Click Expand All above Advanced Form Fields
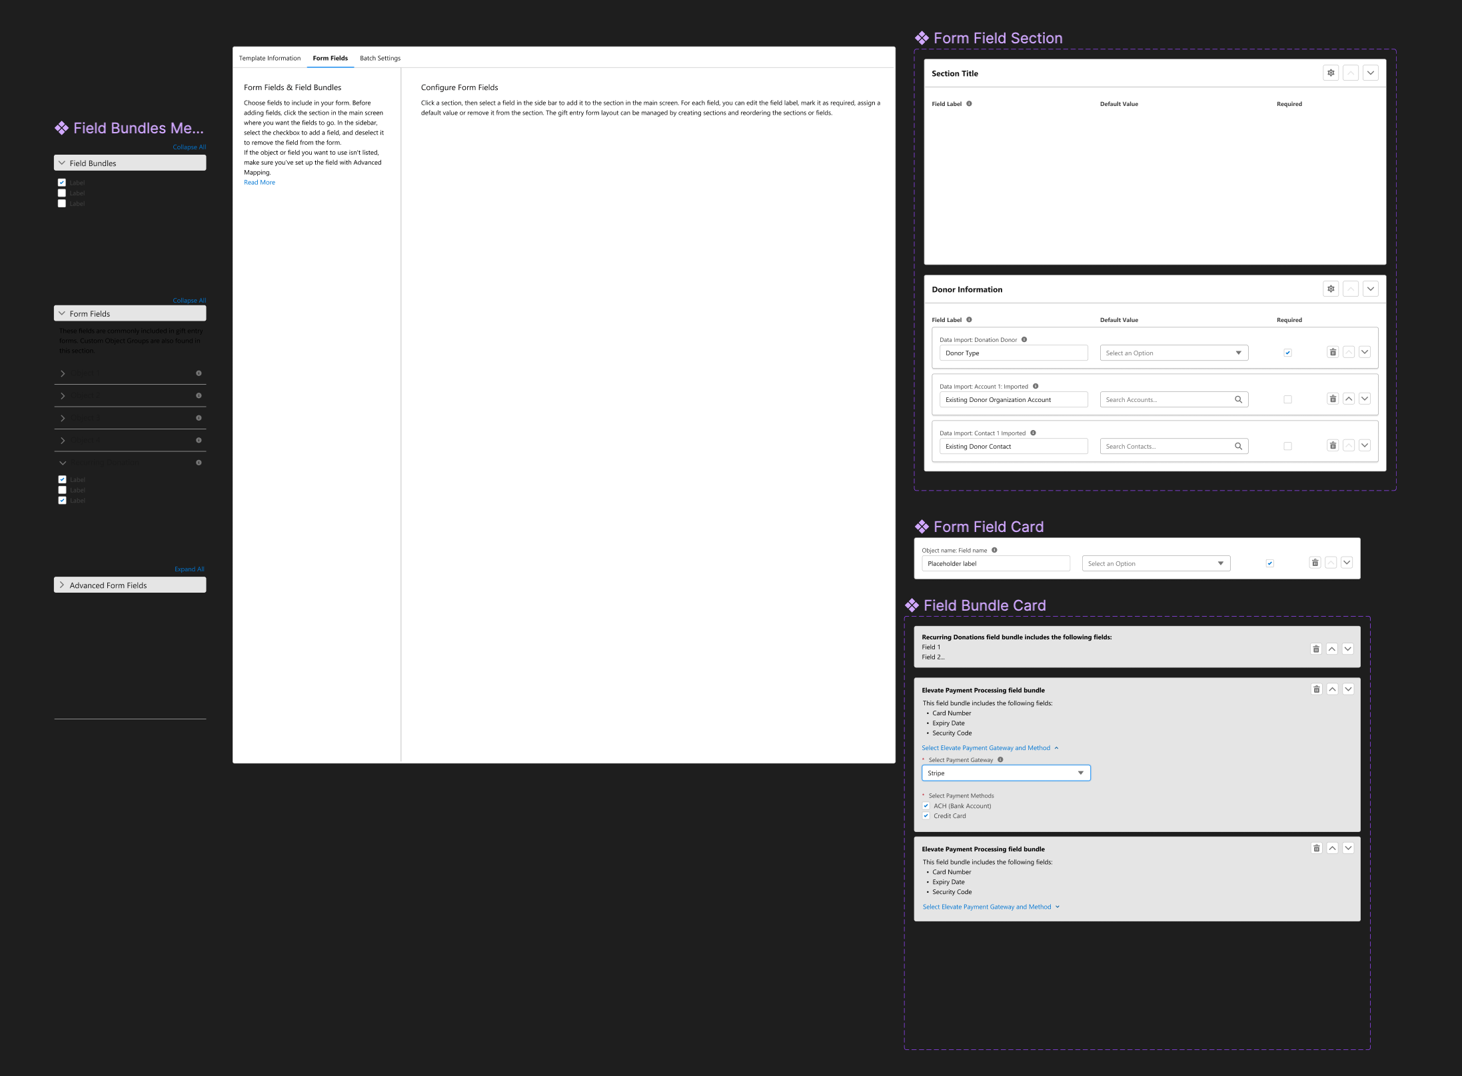The height and width of the screenshot is (1076, 1462). [189, 569]
